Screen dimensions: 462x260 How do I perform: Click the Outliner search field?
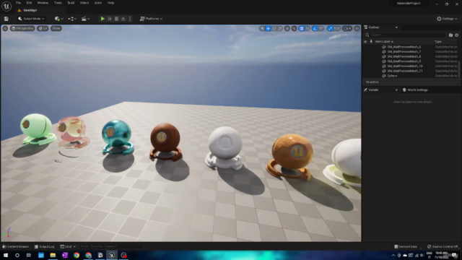tap(406, 35)
